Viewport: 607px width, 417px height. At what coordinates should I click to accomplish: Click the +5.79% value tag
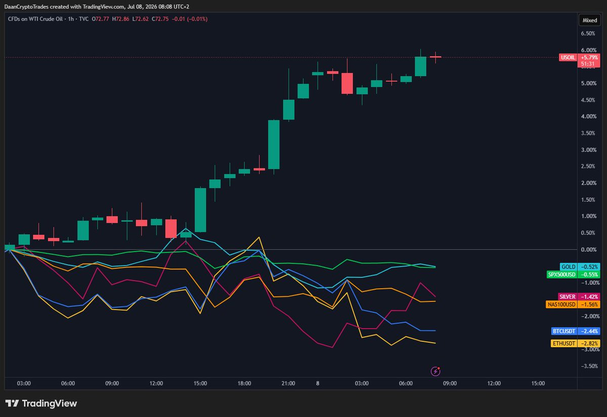click(x=589, y=58)
